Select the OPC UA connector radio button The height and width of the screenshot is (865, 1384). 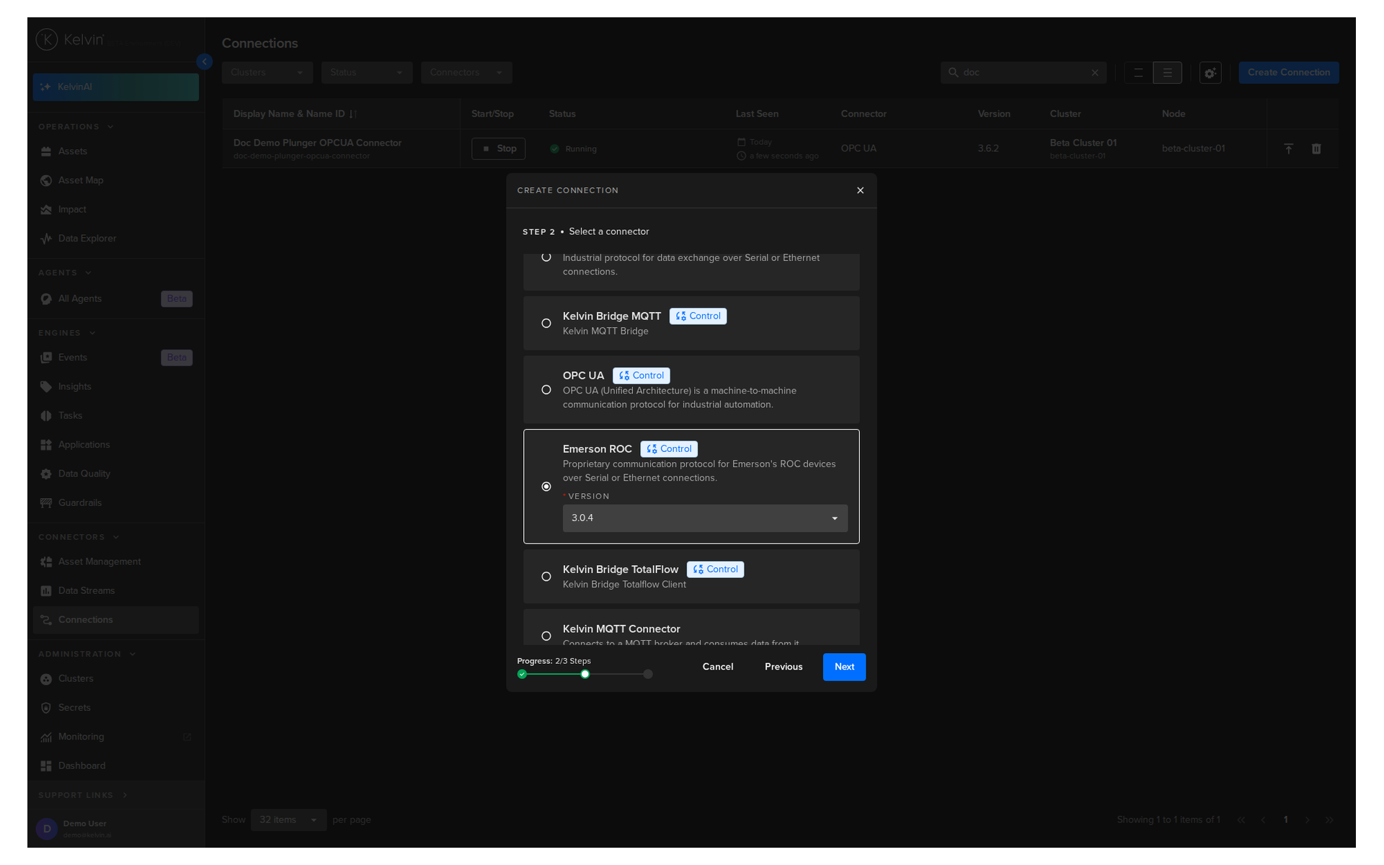[546, 390]
